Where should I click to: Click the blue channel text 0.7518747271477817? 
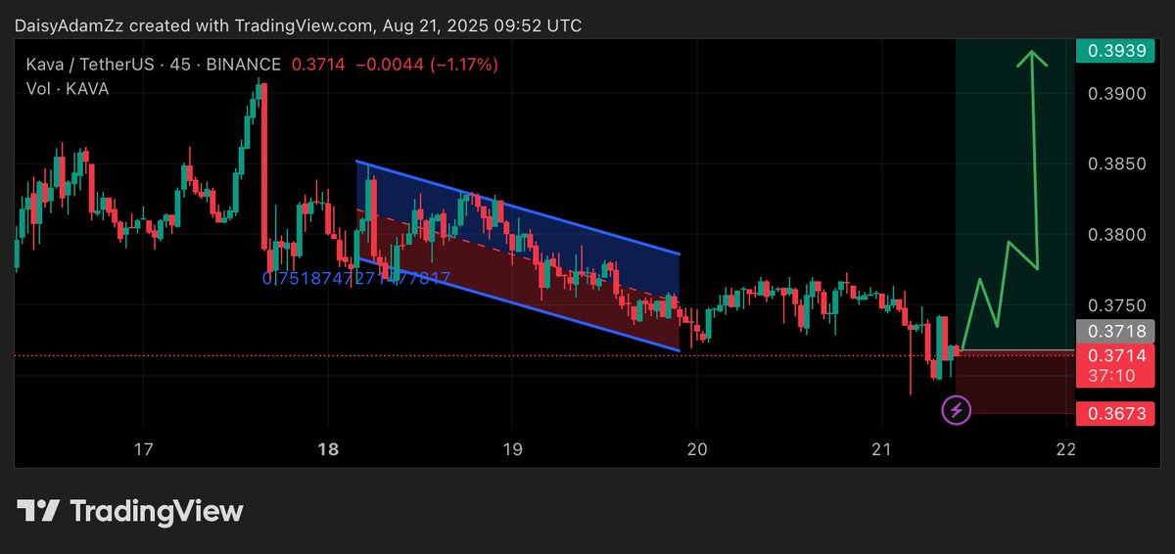[356, 279]
